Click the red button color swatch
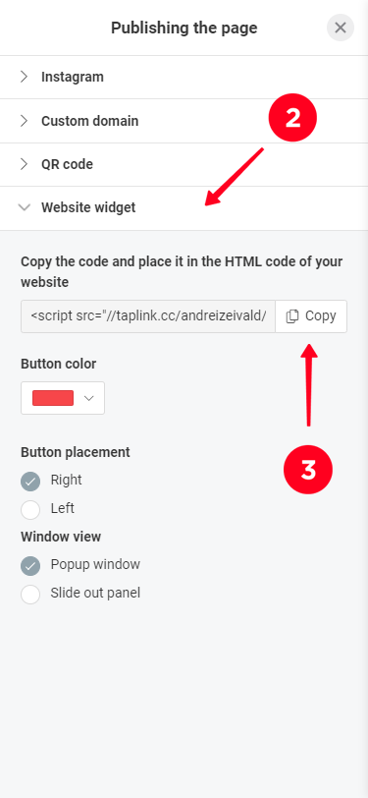Image resolution: width=368 pixels, height=798 pixels. pos(53,398)
